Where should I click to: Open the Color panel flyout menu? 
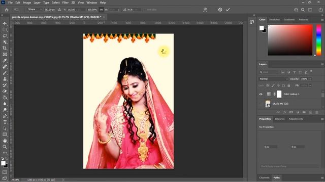point(322,20)
